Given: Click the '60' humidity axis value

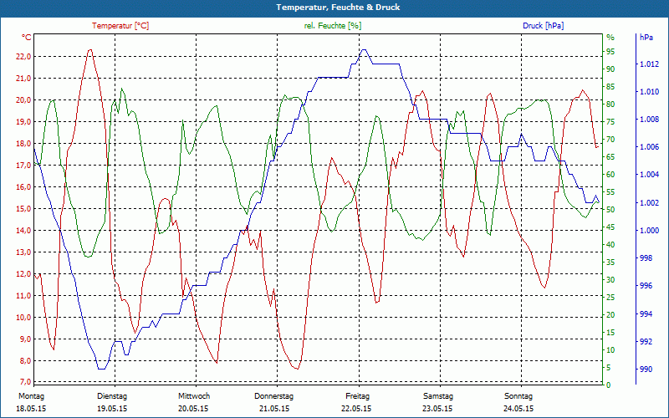Looking at the screenshot, I should coord(610,175).
